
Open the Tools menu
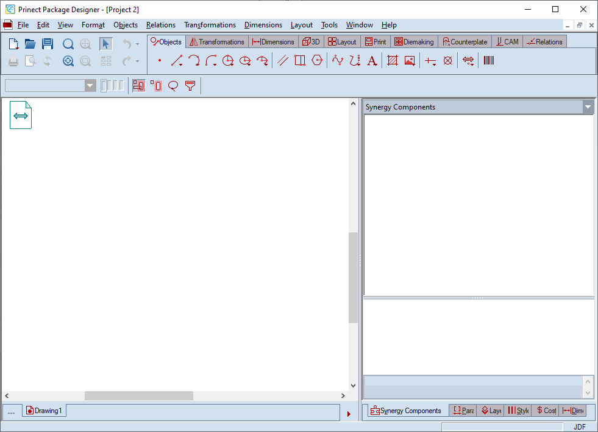point(329,25)
